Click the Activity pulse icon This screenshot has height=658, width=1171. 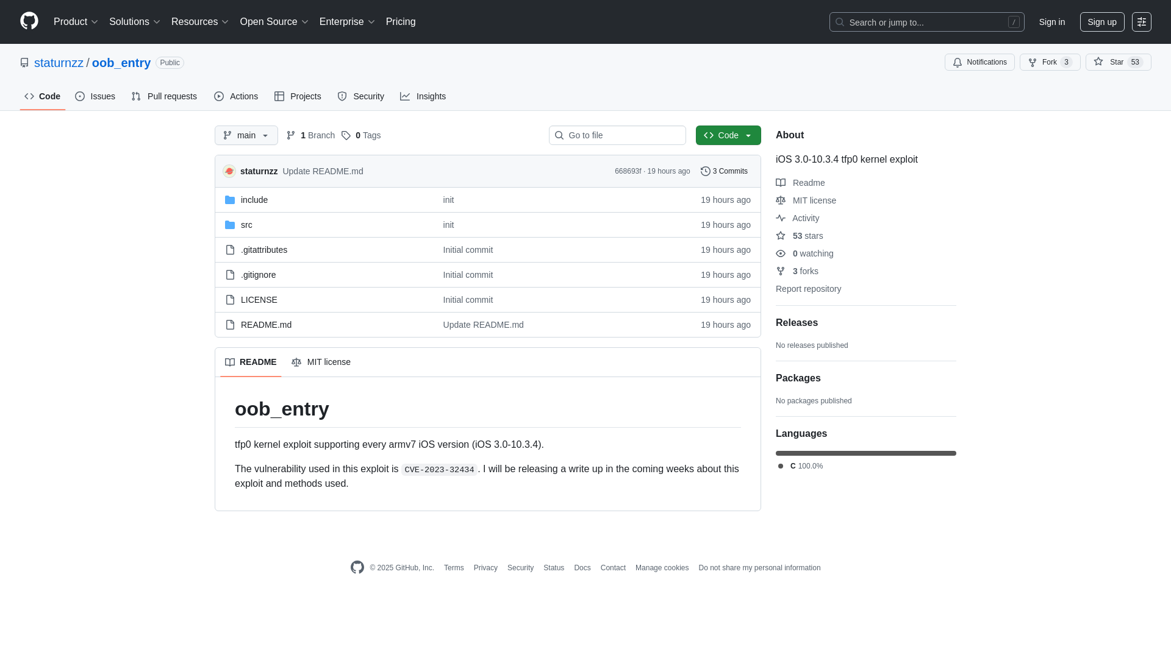[781, 218]
